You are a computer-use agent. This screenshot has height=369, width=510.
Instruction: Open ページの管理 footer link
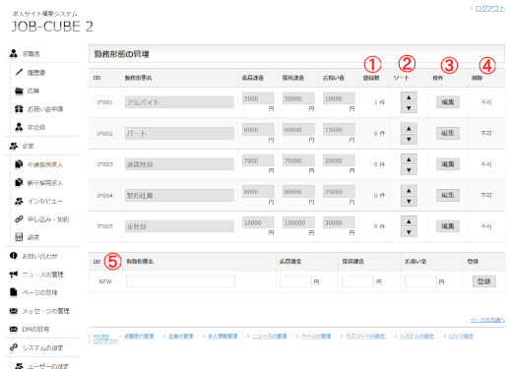click(316, 336)
